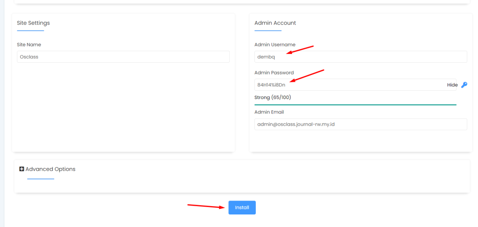Edit the Admin Email address field
The width and height of the screenshot is (478, 227).
(360, 124)
